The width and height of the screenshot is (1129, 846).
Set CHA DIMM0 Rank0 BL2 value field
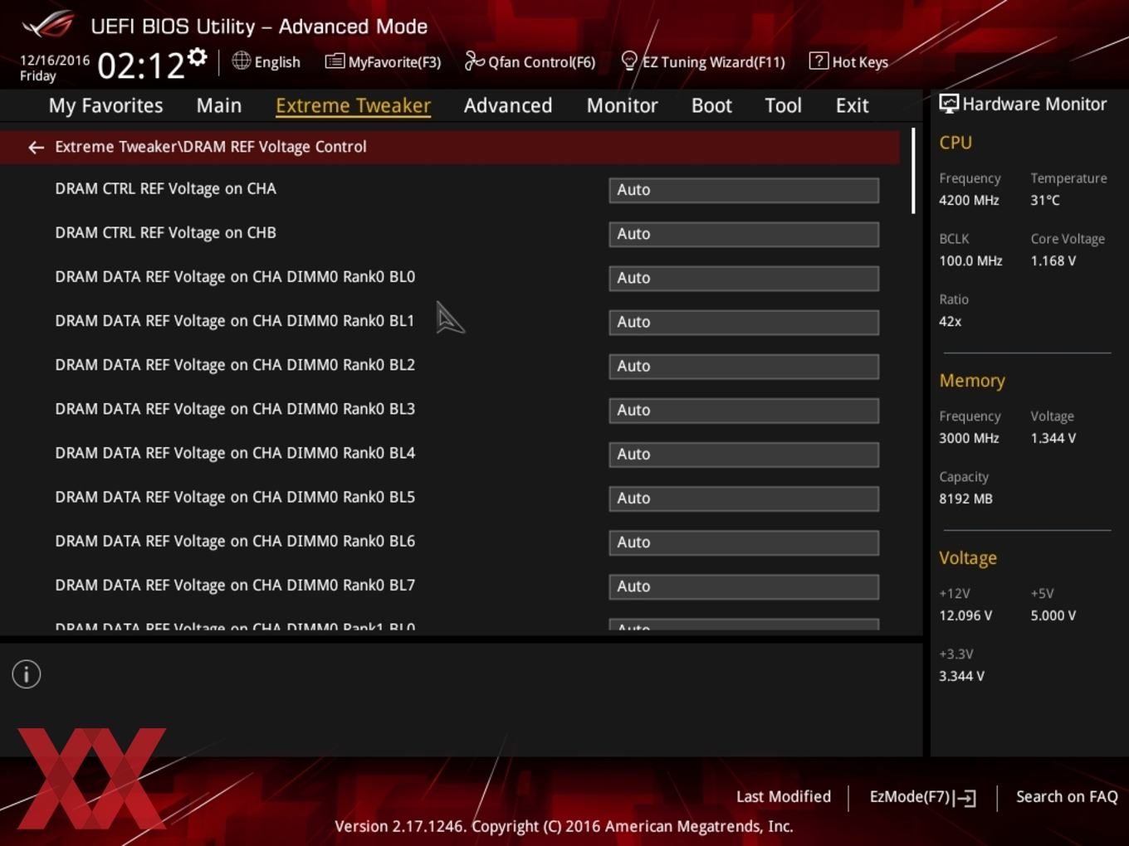pyautogui.click(x=744, y=366)
